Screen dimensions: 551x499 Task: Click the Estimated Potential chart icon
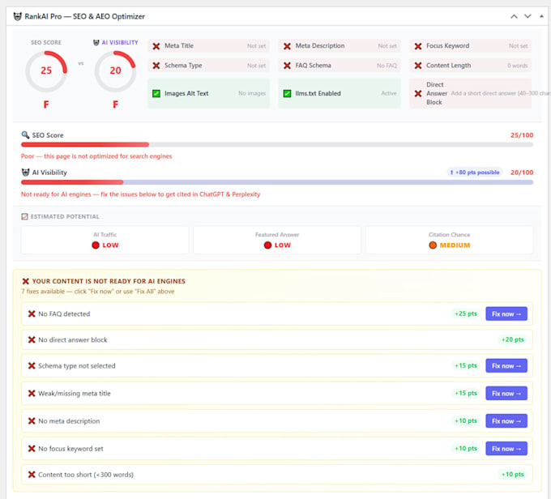[x=24, y=216]
